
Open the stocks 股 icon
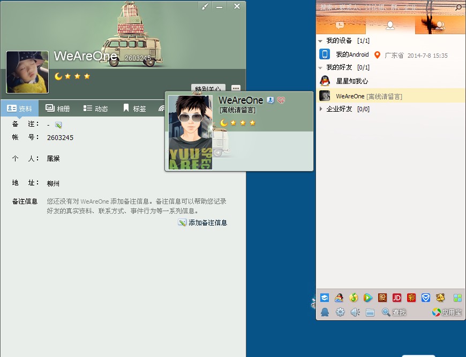(x=382, y=297)
